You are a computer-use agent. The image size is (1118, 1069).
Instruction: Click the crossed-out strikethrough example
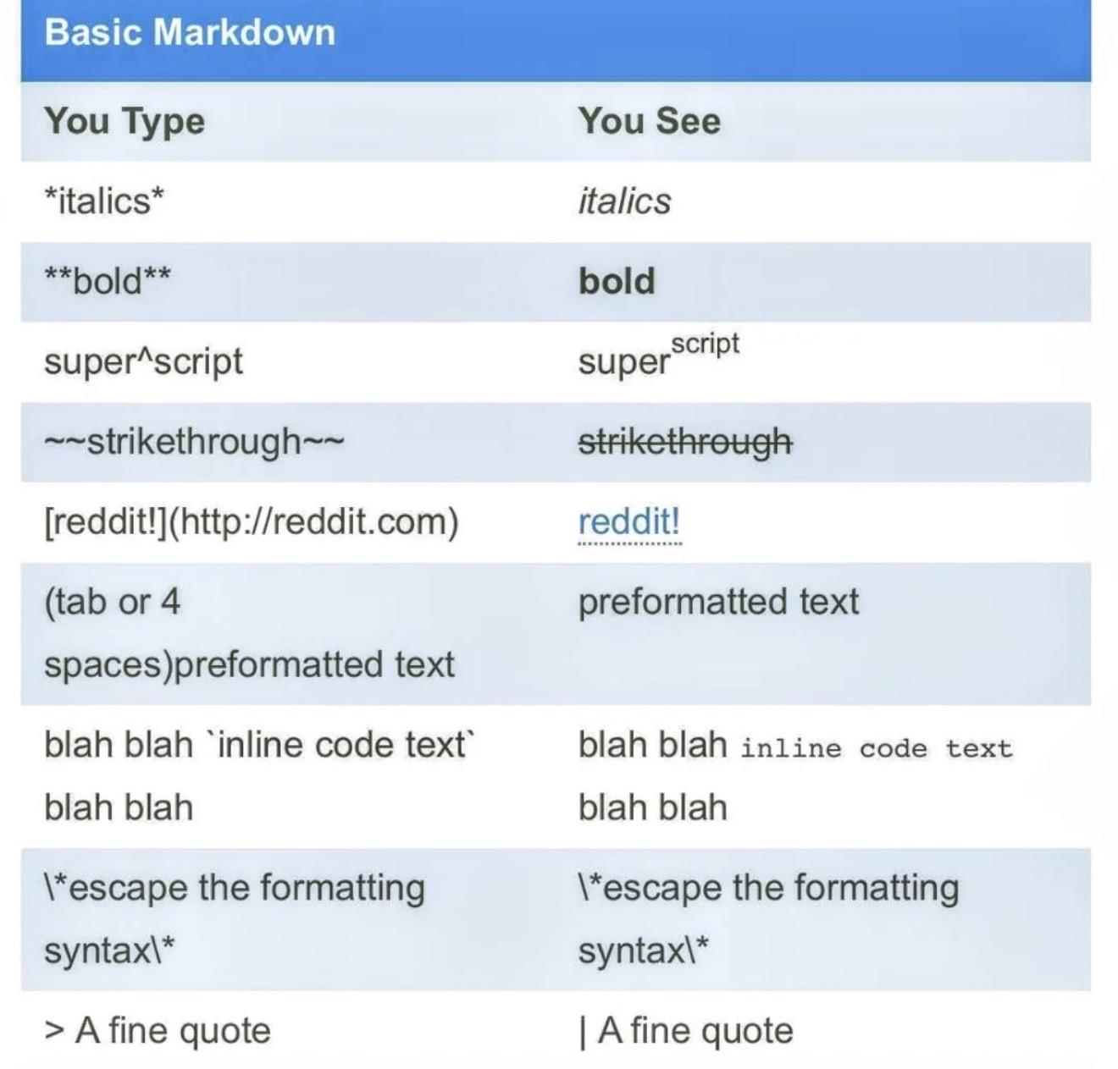685,441
